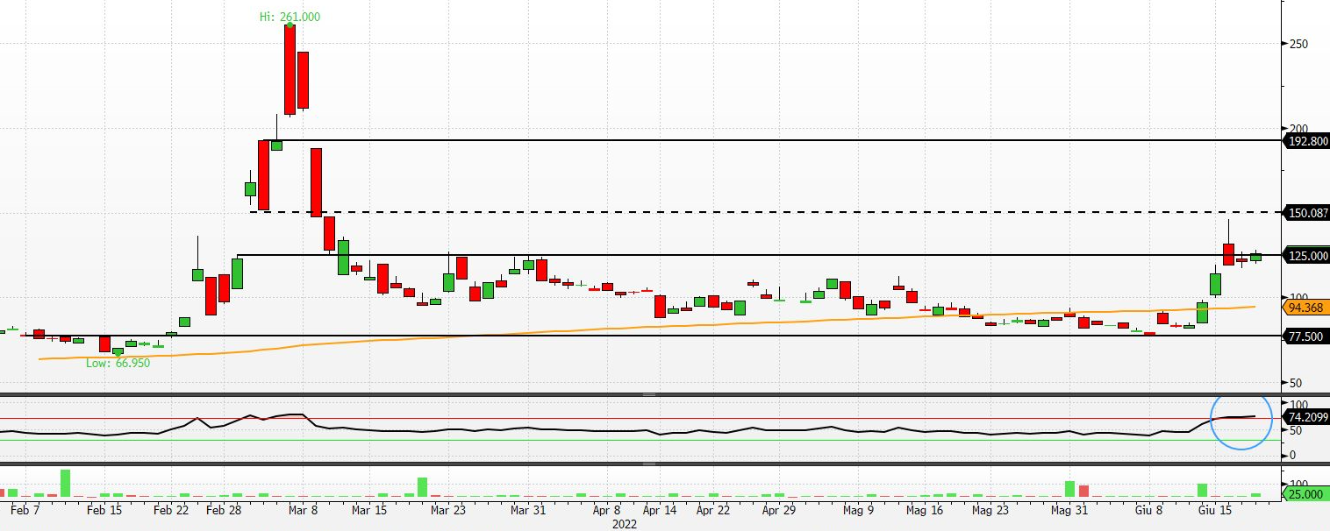This screenshot has width=1330, height=531.
Task: Select the Apr 14 date label
Action: click(x=660, y=510)
